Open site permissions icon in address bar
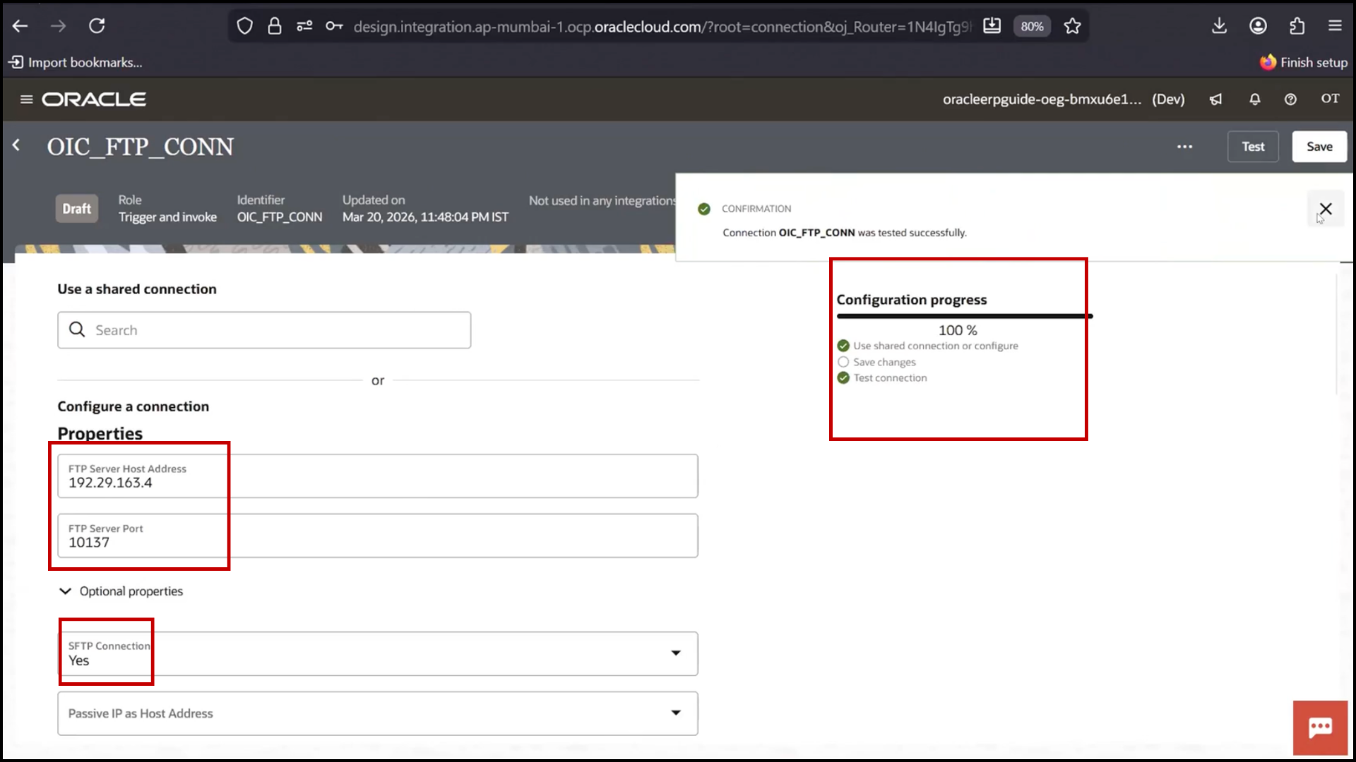This screenshot has height=762, width=1356. pos(304,26)
